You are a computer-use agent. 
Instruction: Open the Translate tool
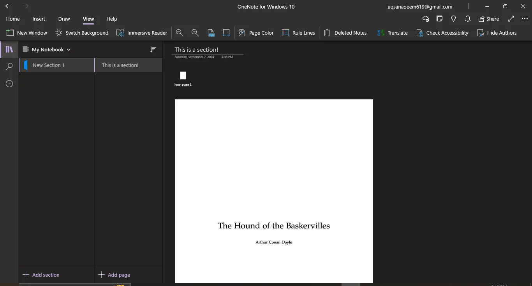click(x=393, y=33)
